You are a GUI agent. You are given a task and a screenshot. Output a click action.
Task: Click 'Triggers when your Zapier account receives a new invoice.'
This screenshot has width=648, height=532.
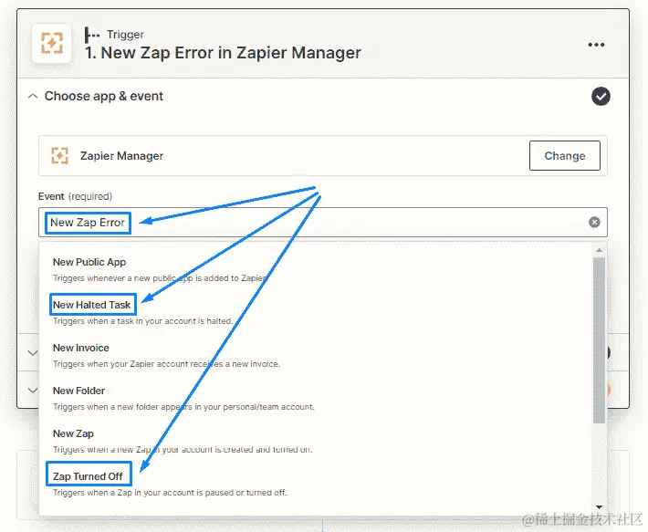pyautogui.click(x=166, y=364)
